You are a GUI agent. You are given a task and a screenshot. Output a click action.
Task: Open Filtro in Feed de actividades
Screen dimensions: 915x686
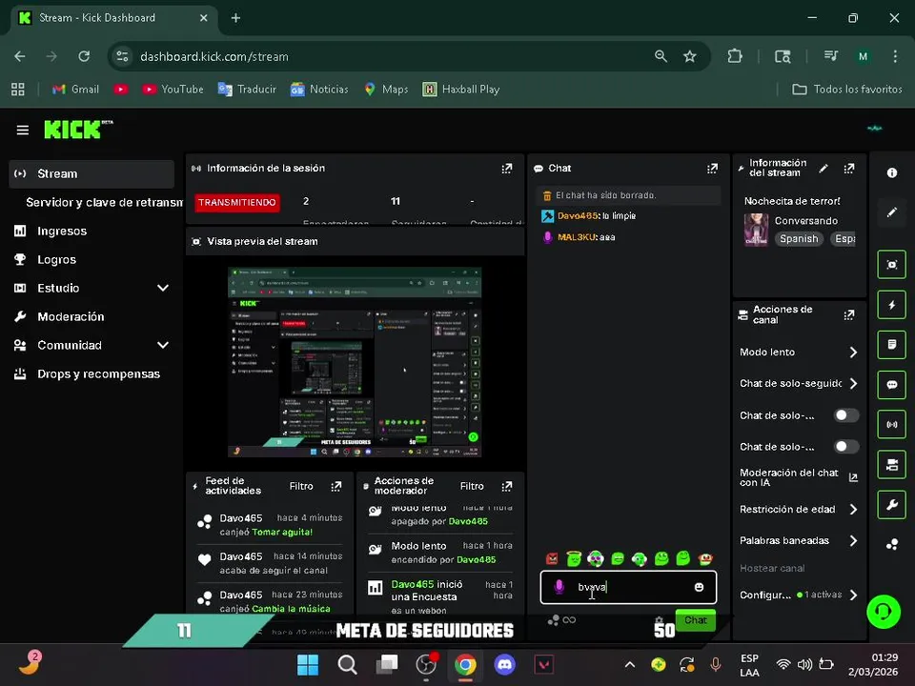(301, 487)
